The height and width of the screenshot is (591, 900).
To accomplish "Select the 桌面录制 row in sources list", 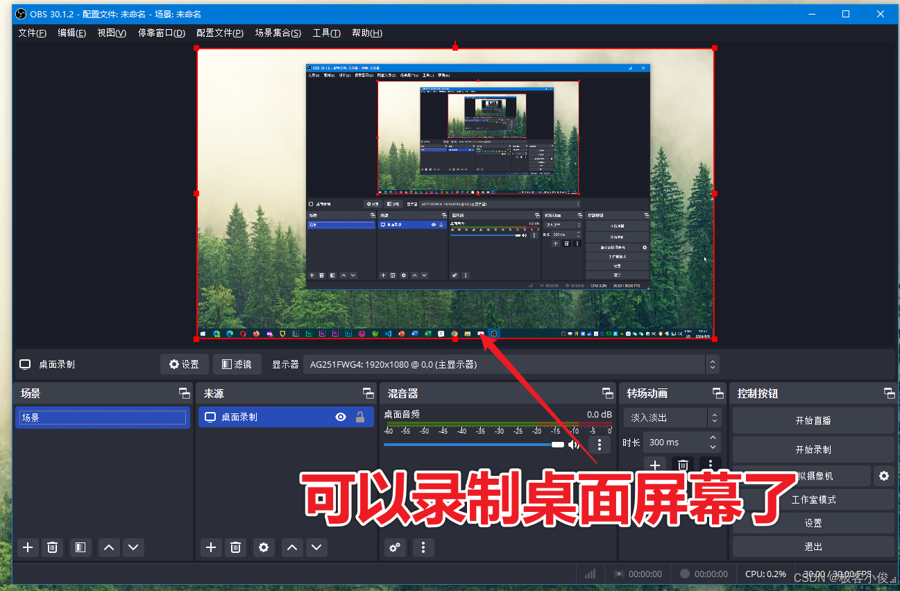I will (286, 417).
